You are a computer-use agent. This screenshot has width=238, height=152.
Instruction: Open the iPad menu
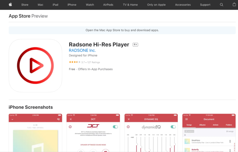[55, 5]
